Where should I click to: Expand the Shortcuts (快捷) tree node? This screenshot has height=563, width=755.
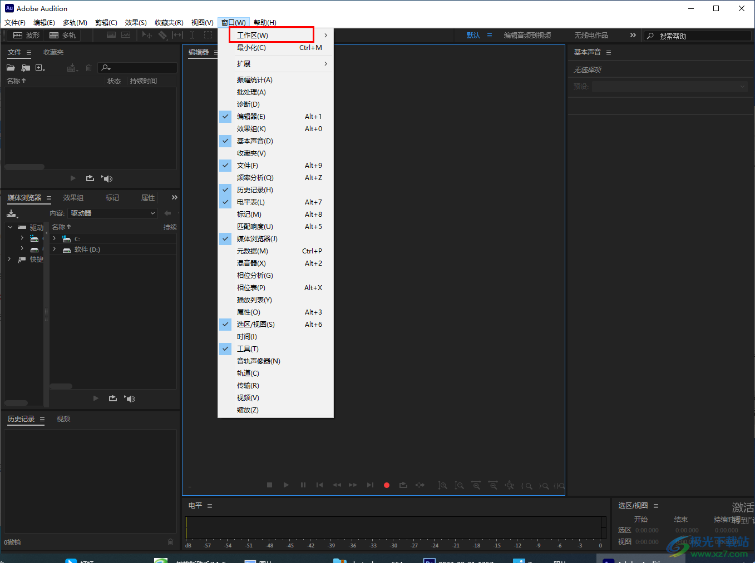pyautogui.click(x=9, y=259)
